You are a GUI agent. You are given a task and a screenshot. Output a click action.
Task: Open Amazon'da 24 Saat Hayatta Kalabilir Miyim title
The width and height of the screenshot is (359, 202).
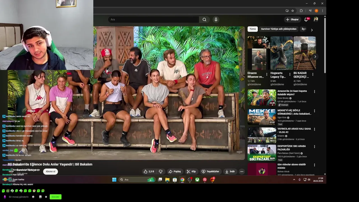pos(292,93)
